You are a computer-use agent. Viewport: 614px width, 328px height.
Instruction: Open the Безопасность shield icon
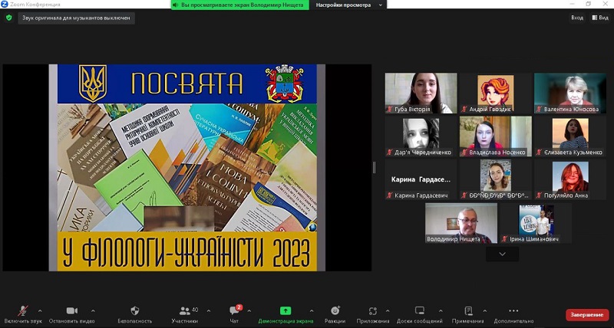point(135,311)
